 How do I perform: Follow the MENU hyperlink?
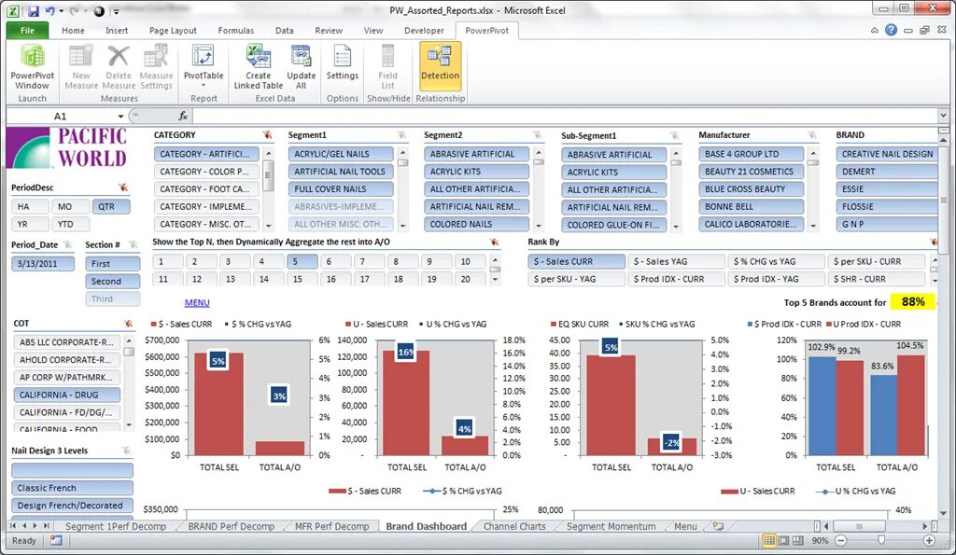[x=197, y=303]
